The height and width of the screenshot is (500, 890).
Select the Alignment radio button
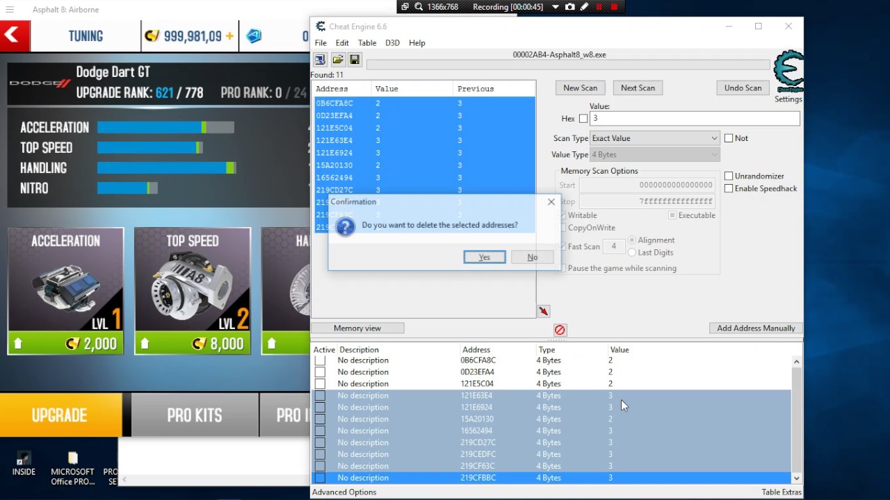[x=632, y=240]
